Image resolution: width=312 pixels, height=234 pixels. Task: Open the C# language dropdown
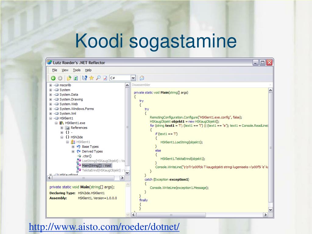tap(133, 78)
